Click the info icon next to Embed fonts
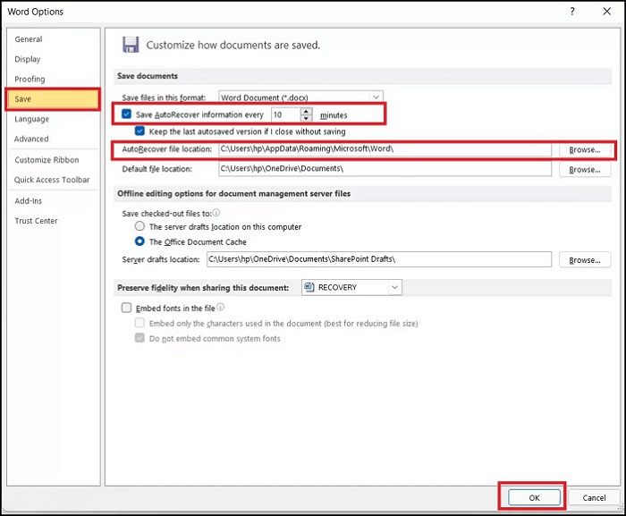This screenshot has height=516, width=626. pyautogui.click(x=220, y=307)
